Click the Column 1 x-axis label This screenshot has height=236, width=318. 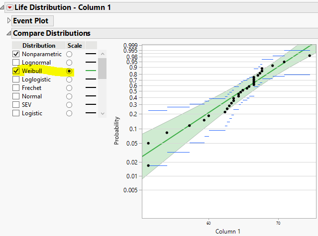click(228, 232)
